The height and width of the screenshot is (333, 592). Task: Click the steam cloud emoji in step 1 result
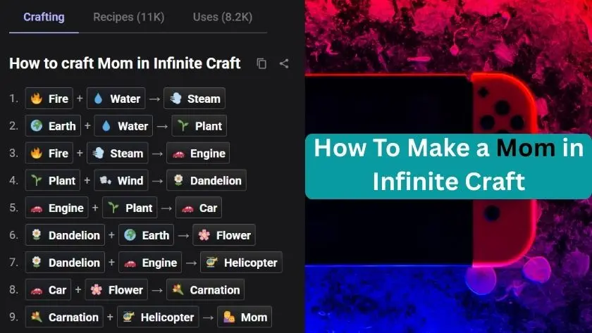tap(175, 99)
